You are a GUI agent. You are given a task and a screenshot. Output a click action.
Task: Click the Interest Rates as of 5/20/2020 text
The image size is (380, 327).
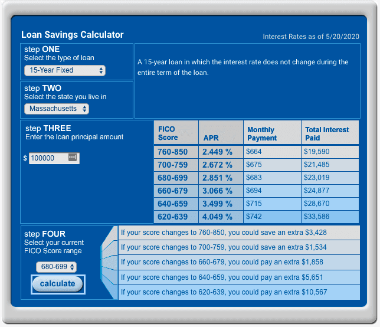click(310, 37)
